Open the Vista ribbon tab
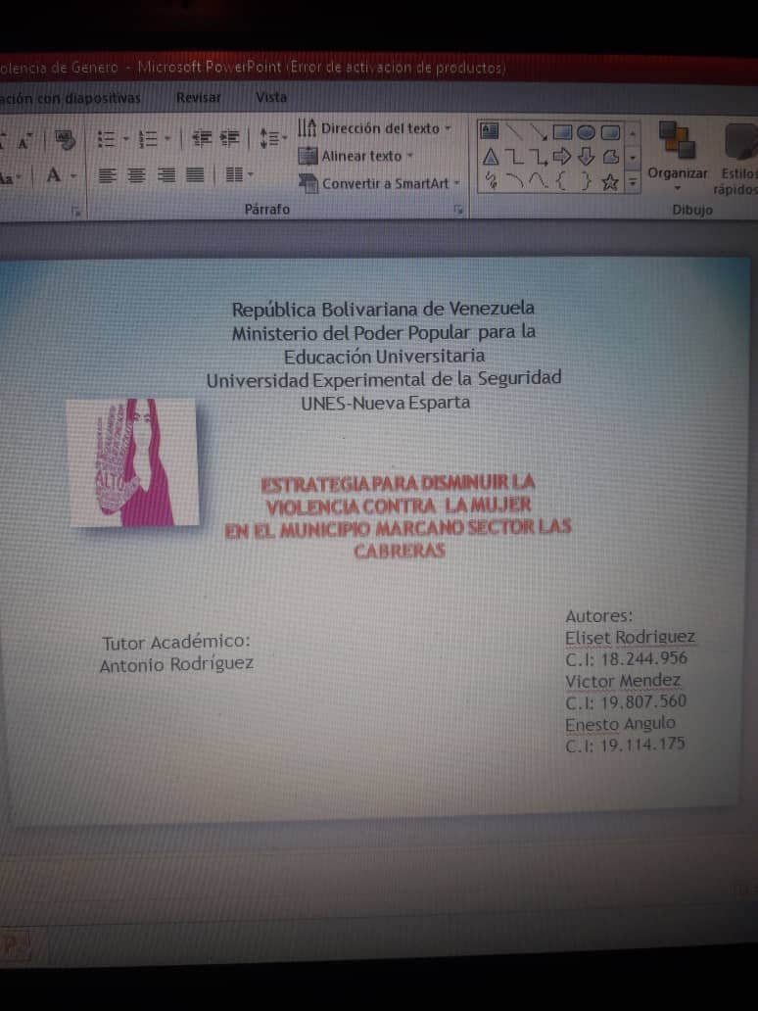 click(x=270, y=97)
